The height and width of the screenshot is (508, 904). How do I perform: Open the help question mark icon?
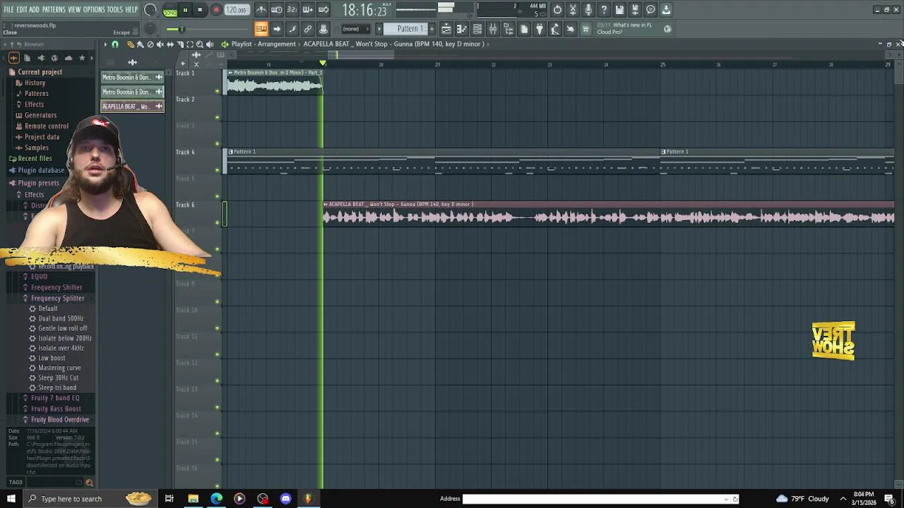[x=604, y=10]
